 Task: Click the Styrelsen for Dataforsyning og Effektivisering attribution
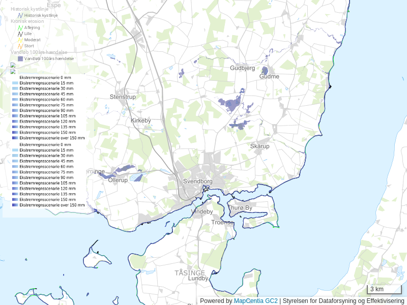pos(343,301)
